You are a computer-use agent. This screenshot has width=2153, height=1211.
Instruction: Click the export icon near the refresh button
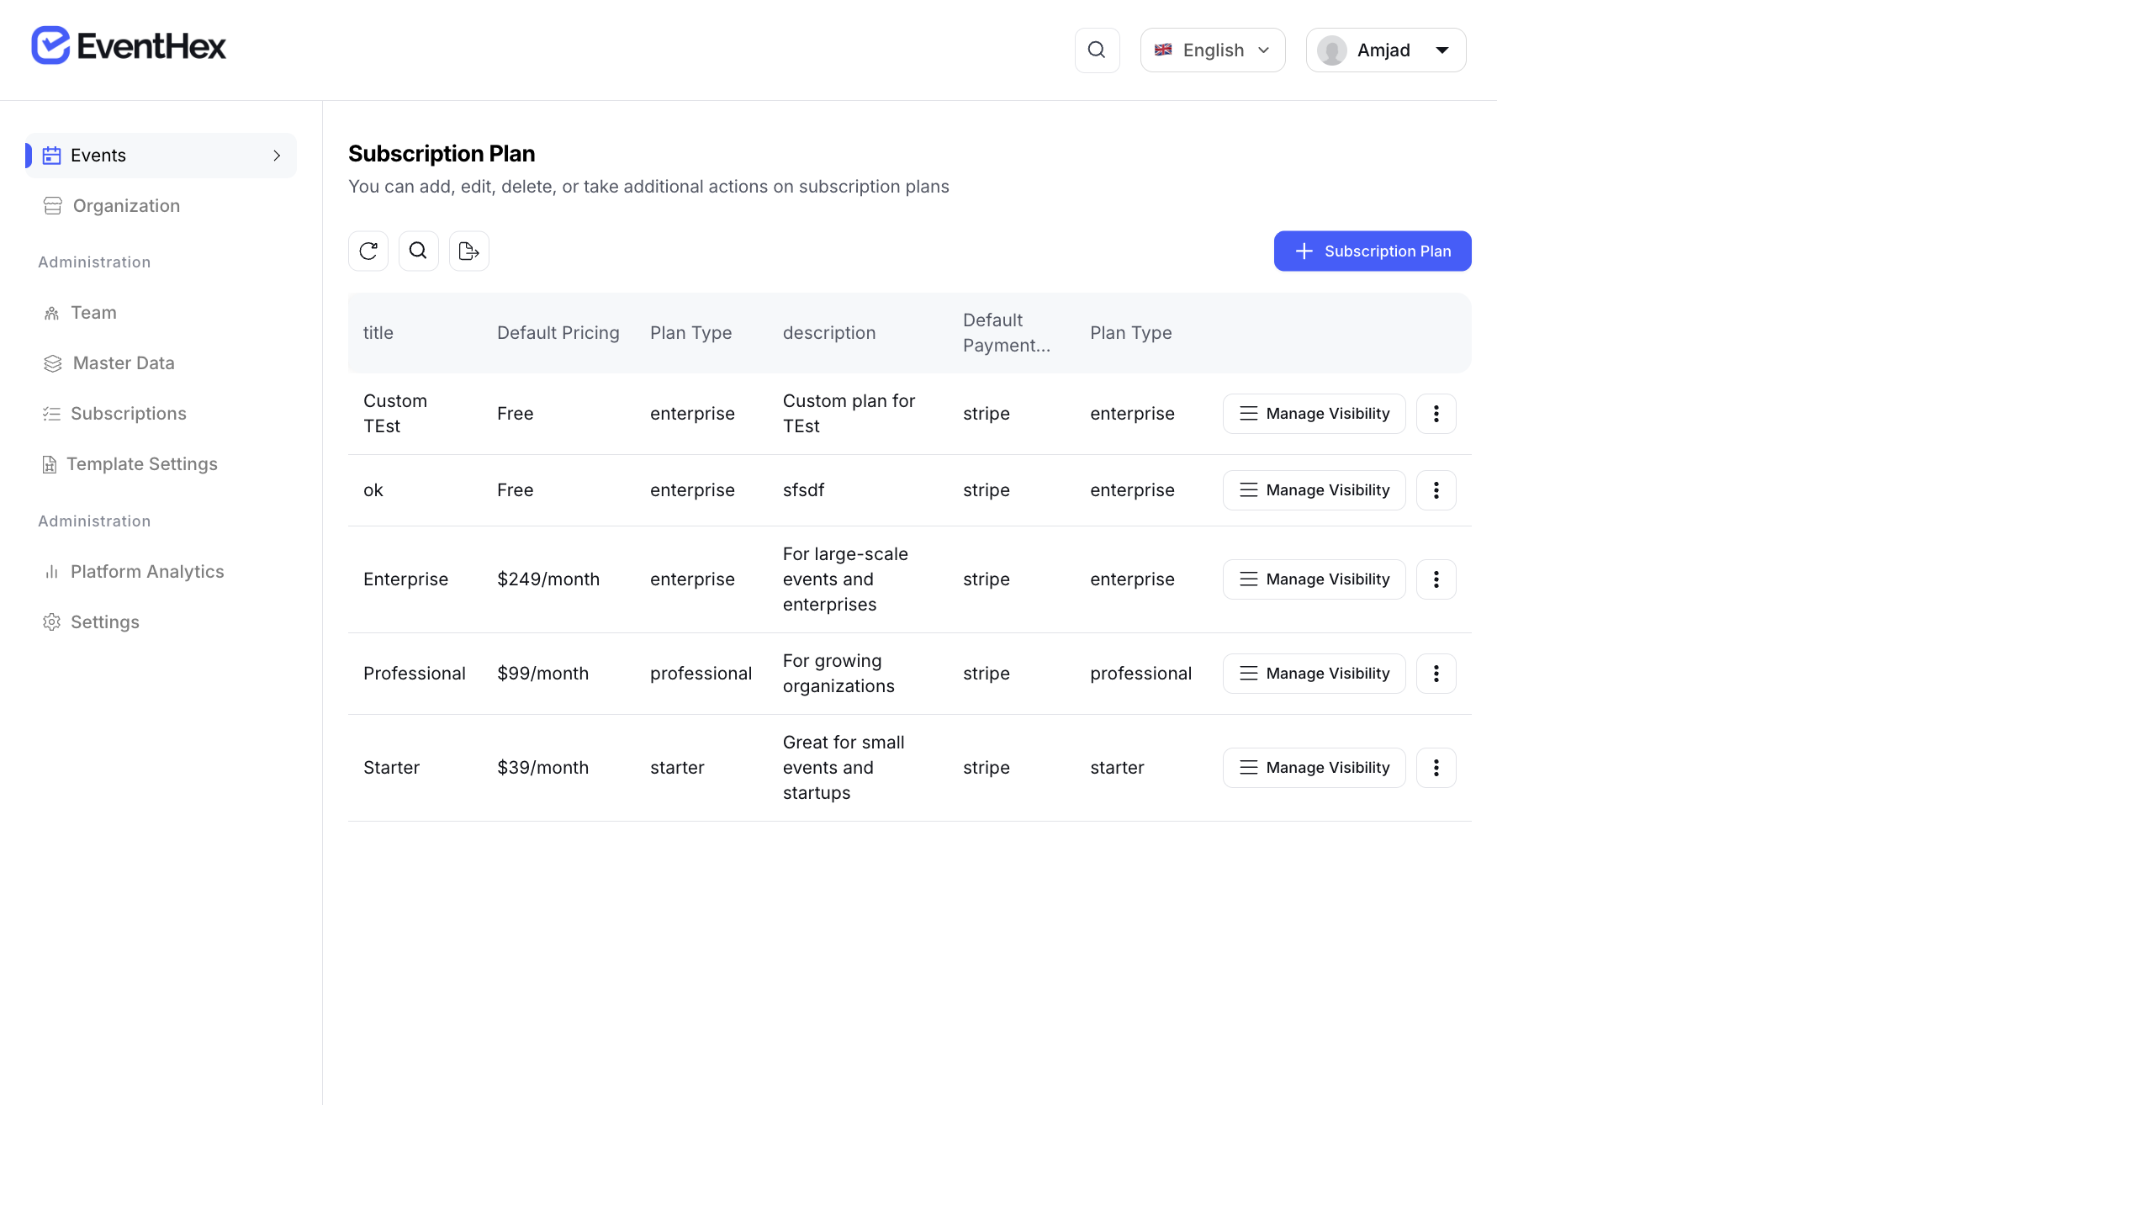pos(468,251)
